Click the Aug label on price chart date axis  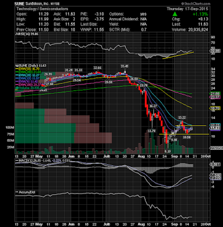tap(141, 157)
